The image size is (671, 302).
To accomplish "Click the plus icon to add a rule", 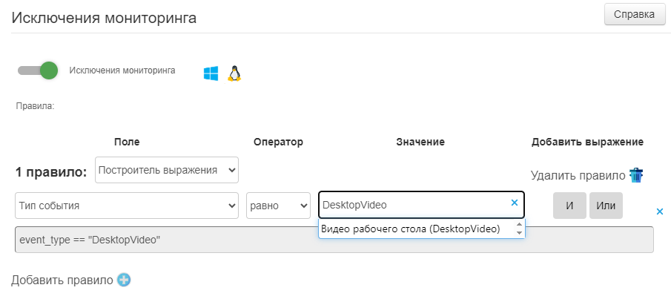I will pyautogui.click(x=124, y=280).
